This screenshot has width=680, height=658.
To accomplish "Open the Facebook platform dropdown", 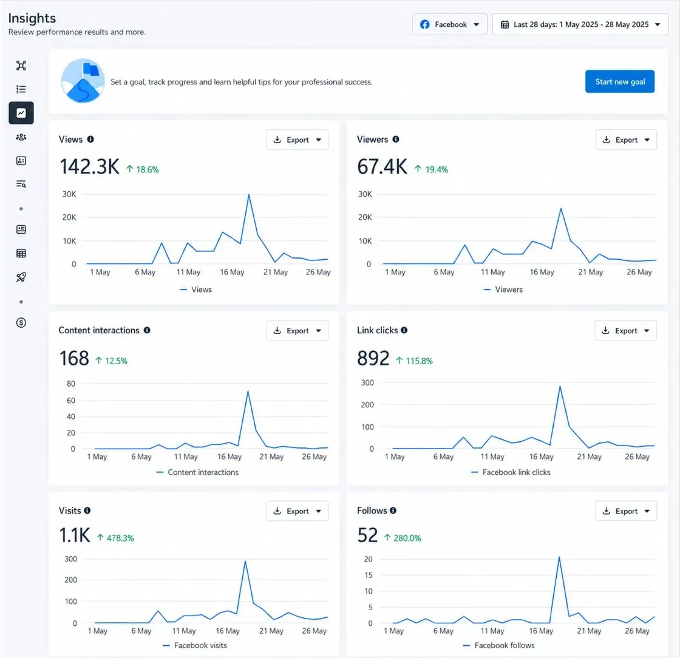I will click(450, 24).
